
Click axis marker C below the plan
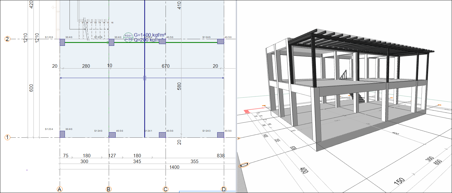pyautogui.click(x=166, y=189)
